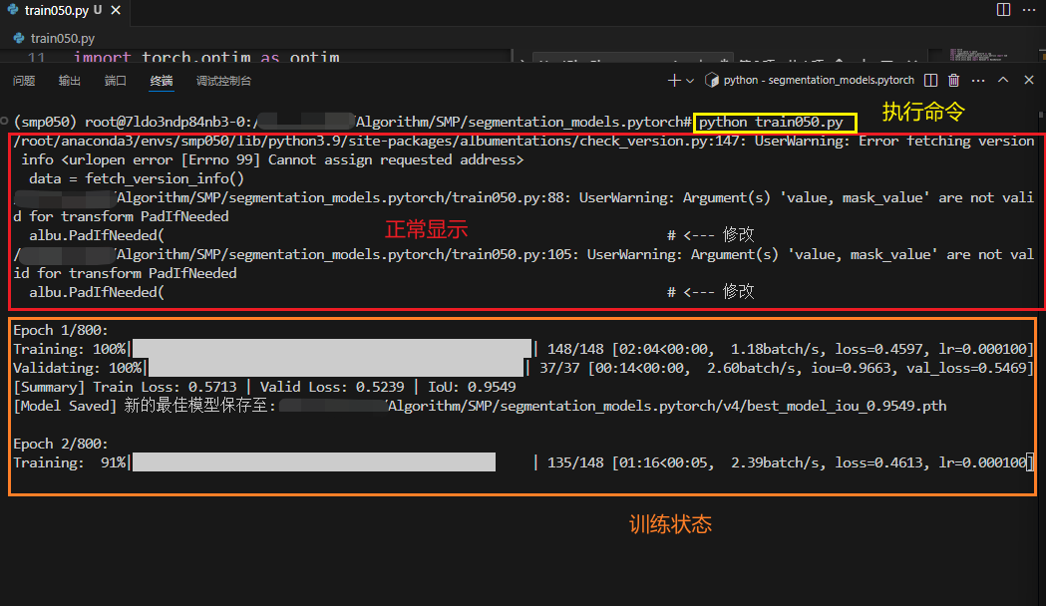Click the Python file icon in breadcrumb
This screenshot has height=606, width=1046.
[x=19, y=38]
